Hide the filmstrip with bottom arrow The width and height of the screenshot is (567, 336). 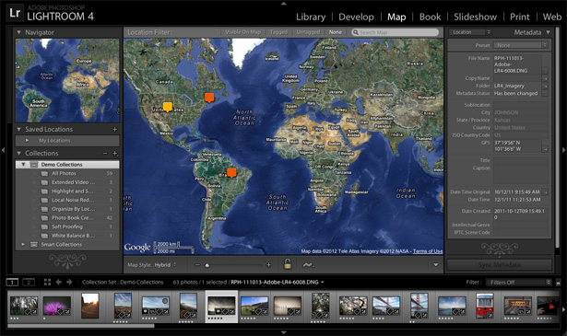tap(284, 332)
